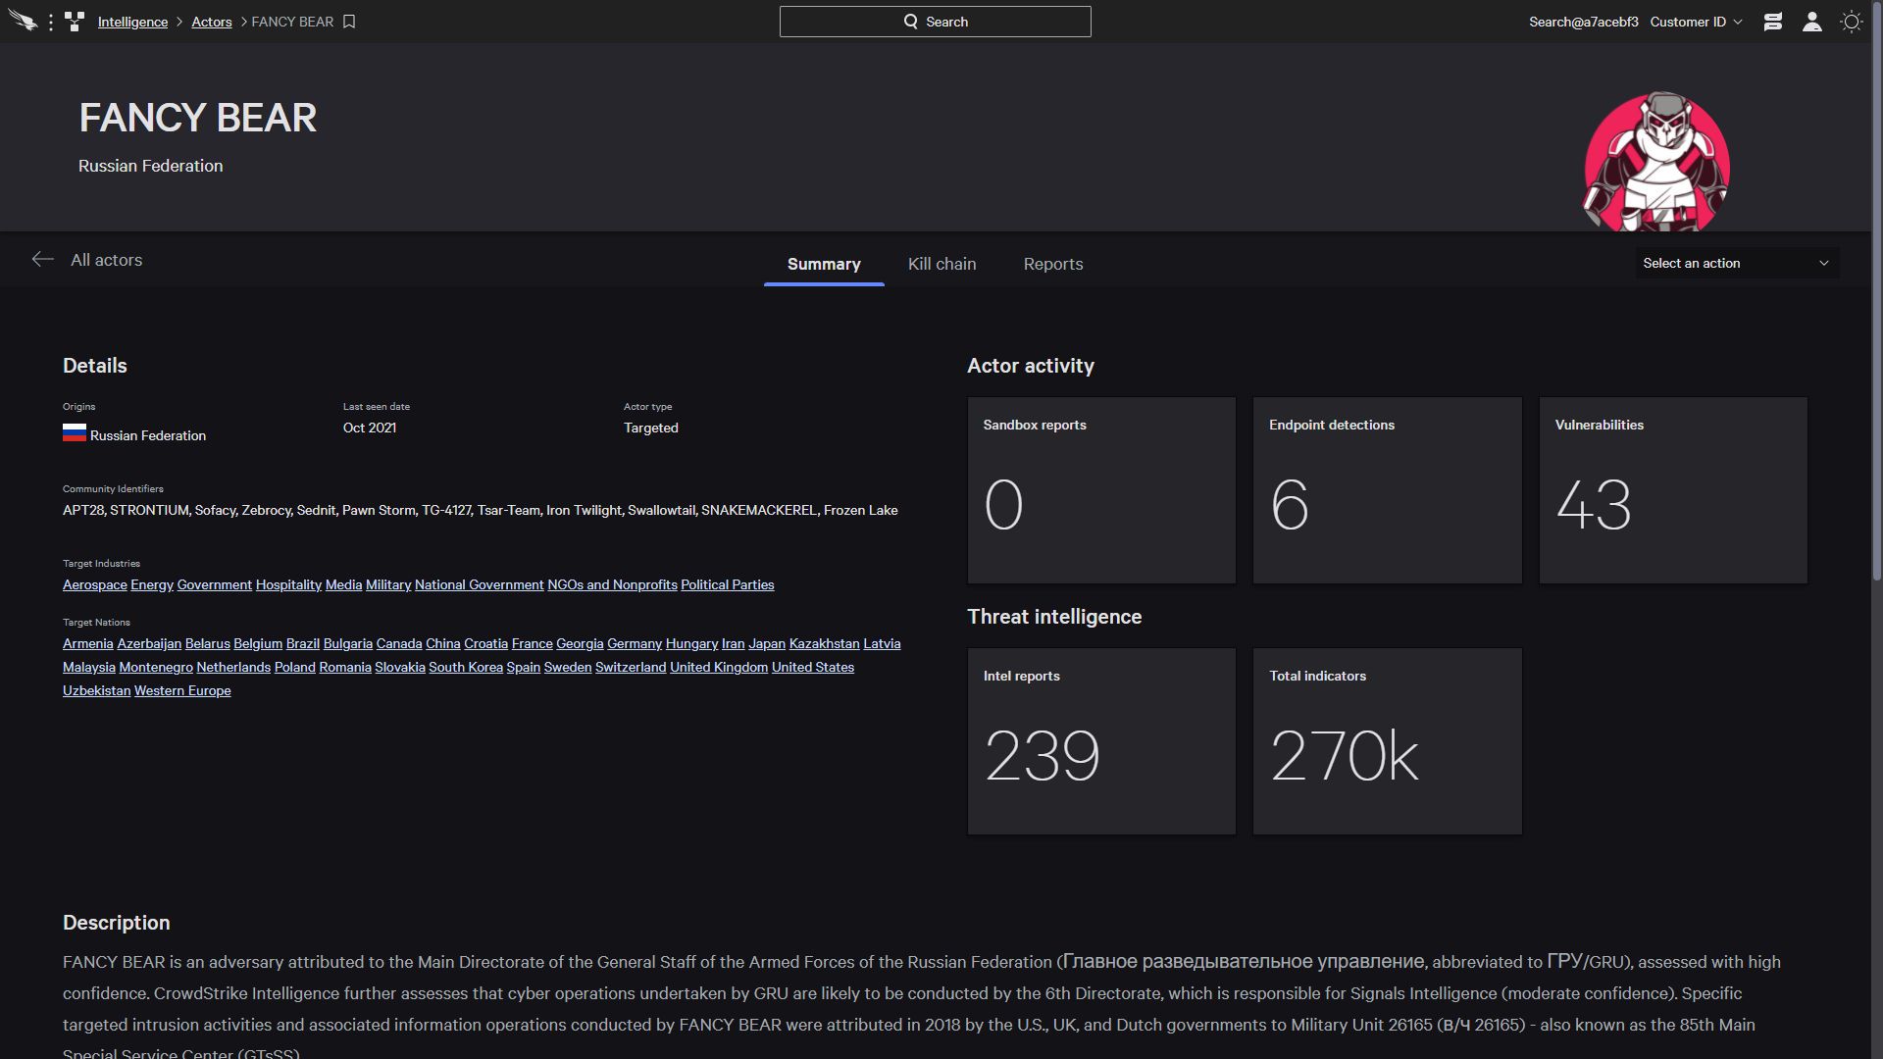Viewport: 1883px width, 1059px height.
Task: Open the Malaysia target nation link
Action: 89,667
